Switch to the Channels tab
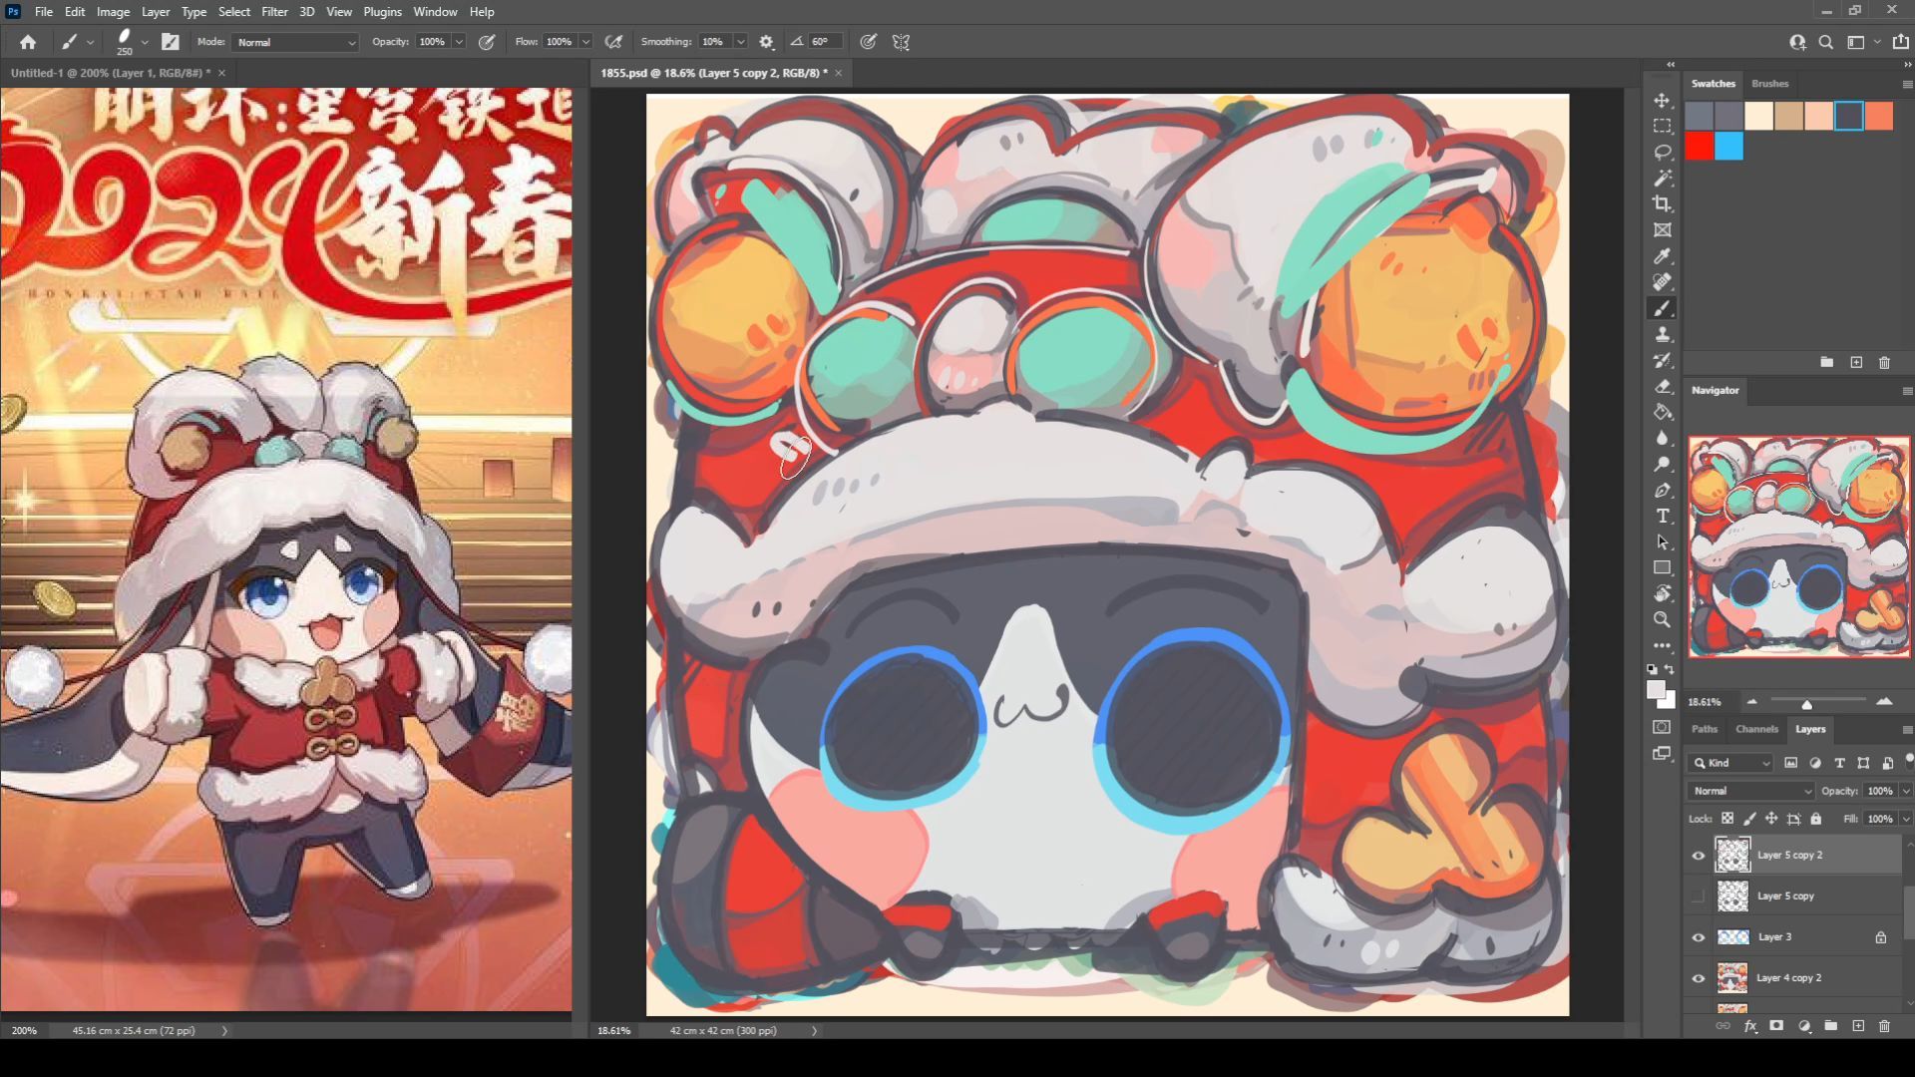 coord(1756,729)
